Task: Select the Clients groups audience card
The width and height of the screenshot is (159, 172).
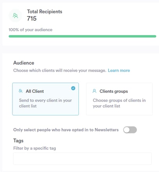Action: [x=119, y=99]
